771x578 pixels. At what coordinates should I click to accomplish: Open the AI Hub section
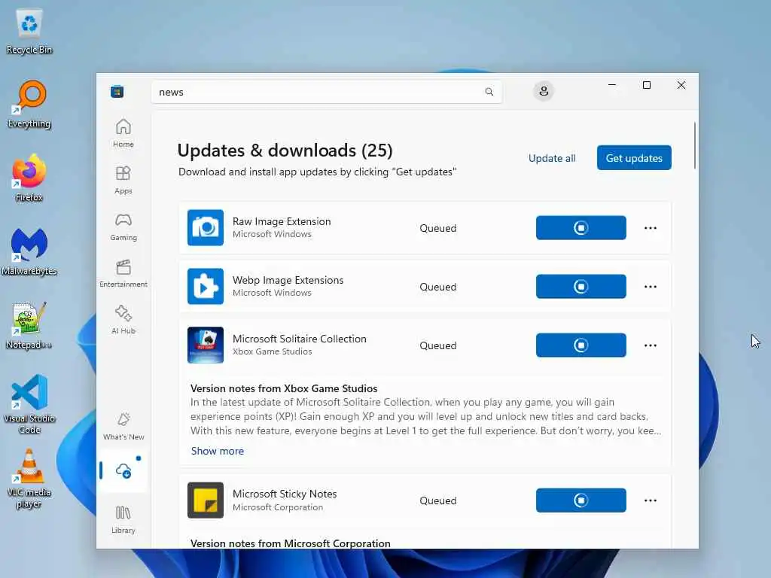(123, 320)
